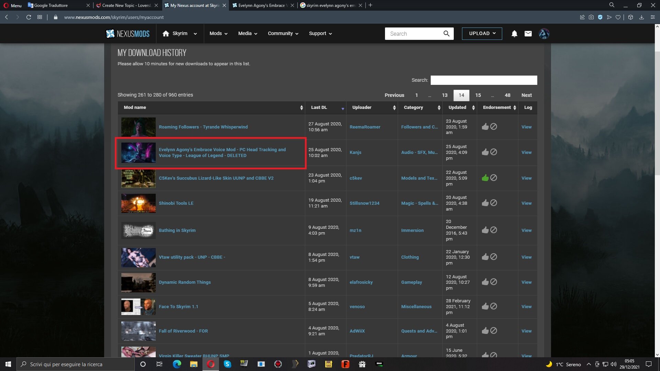Go to page 13 of download history
Image resolution: width=660 pixels, height=371 pixels.
(x=444, y=95)
